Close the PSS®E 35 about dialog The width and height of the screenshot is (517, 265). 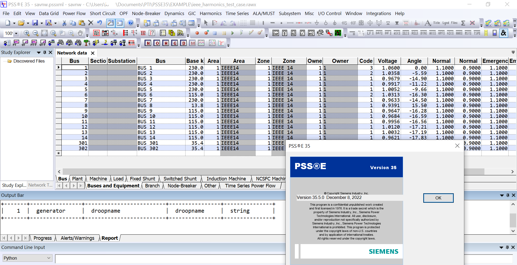pos(457,146)
